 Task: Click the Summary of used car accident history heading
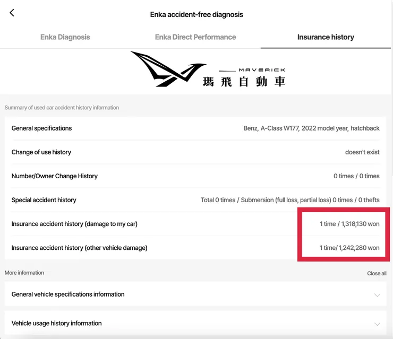[x=62, y=108]
